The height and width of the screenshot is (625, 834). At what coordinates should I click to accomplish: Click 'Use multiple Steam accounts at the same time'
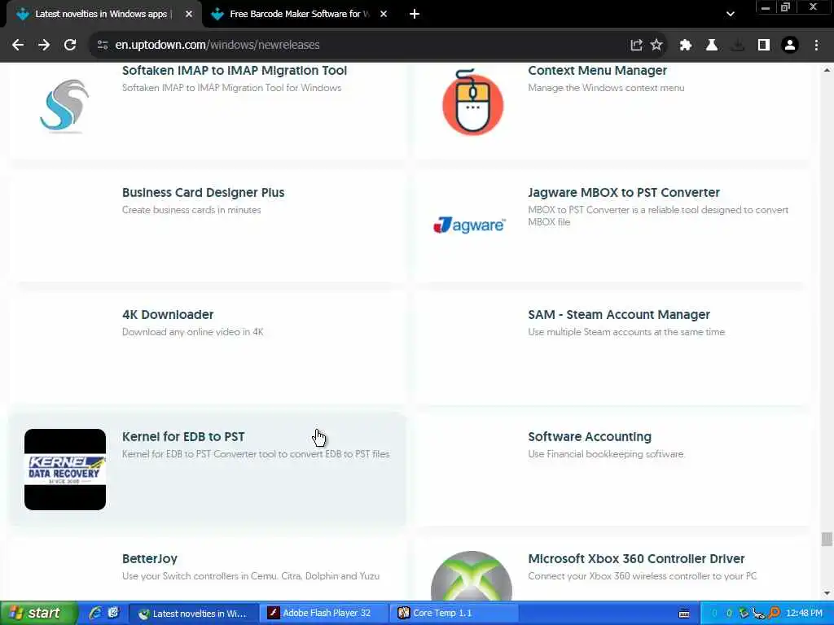click(x=626, y=332)
